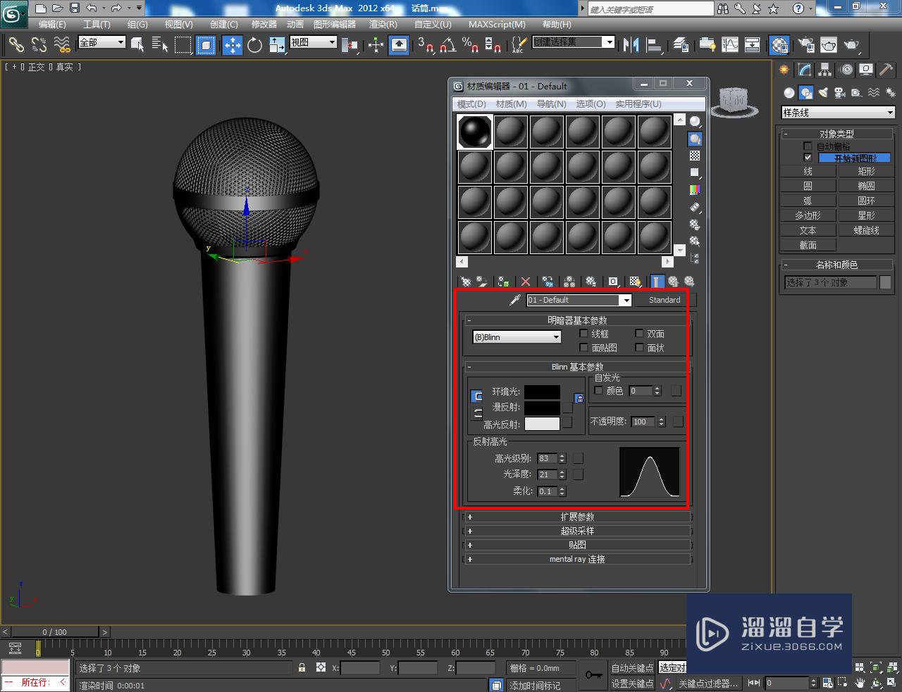The image size is (902, 692).
Task: Open the (B)Blinn shader dropdown
Action: [x=517, y=337]
